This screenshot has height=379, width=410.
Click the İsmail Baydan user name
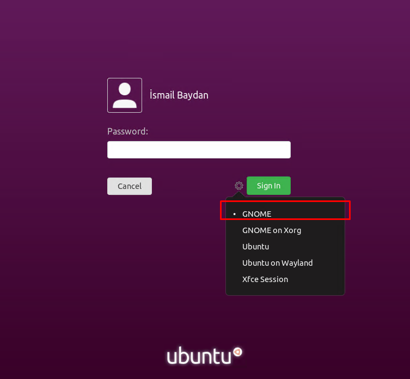tap(179, 95)
